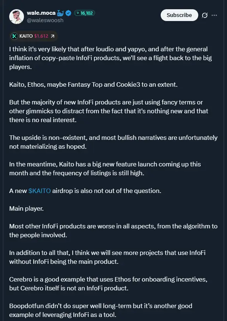Screen dimensions: 227x321
Task: Click the paragraph beginning "The upside is non-existent"
Action: coord(113,142)
